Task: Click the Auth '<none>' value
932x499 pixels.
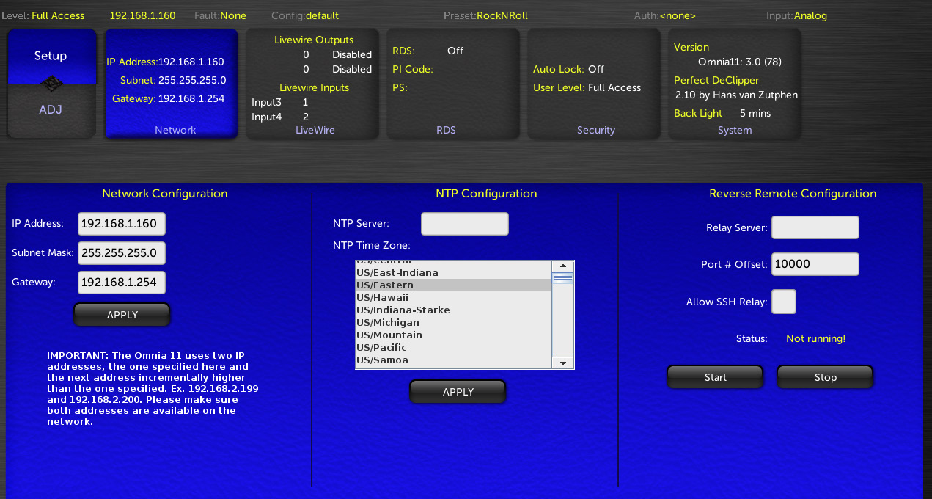Action: [678, 15]
